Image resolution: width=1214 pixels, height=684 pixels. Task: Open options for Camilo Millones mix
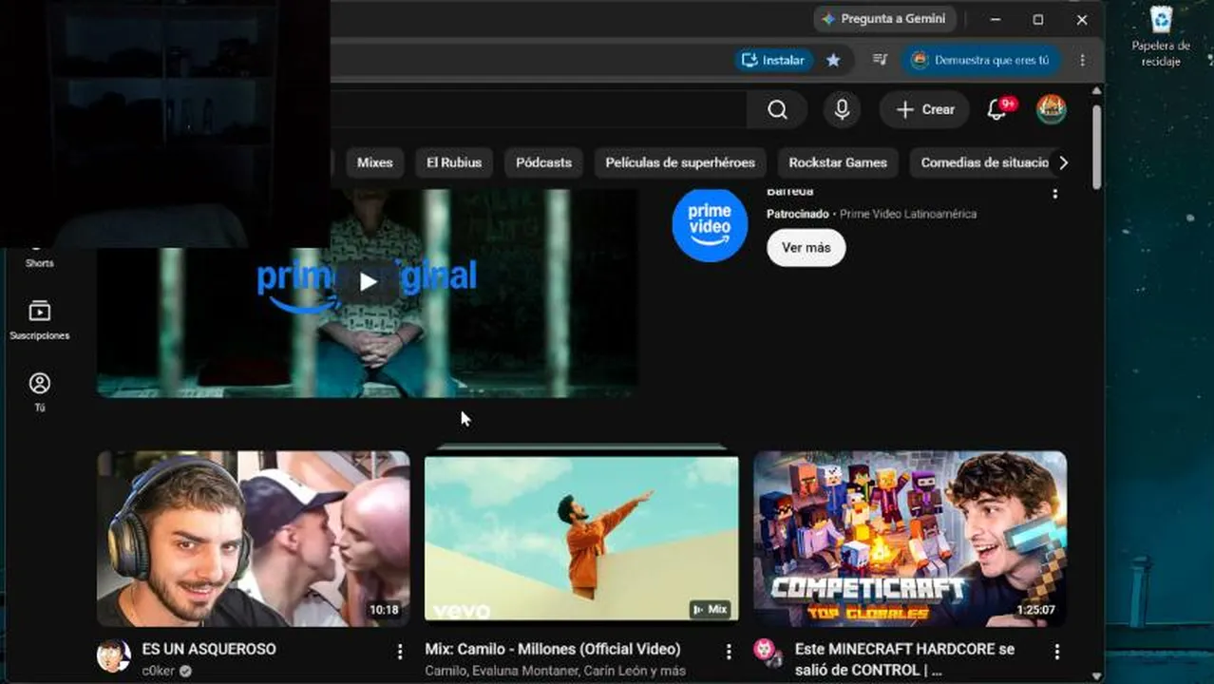(x=729, y=651)
